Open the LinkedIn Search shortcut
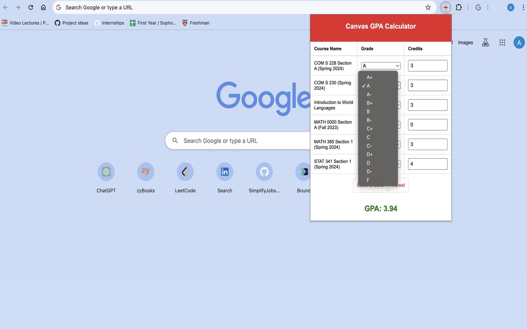 point(224,171)
